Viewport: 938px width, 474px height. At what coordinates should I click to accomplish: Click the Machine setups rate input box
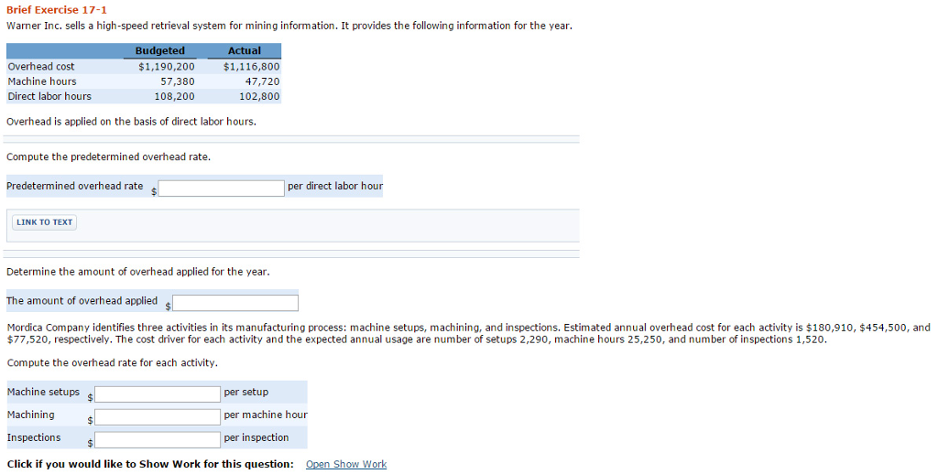pos(158,393)
